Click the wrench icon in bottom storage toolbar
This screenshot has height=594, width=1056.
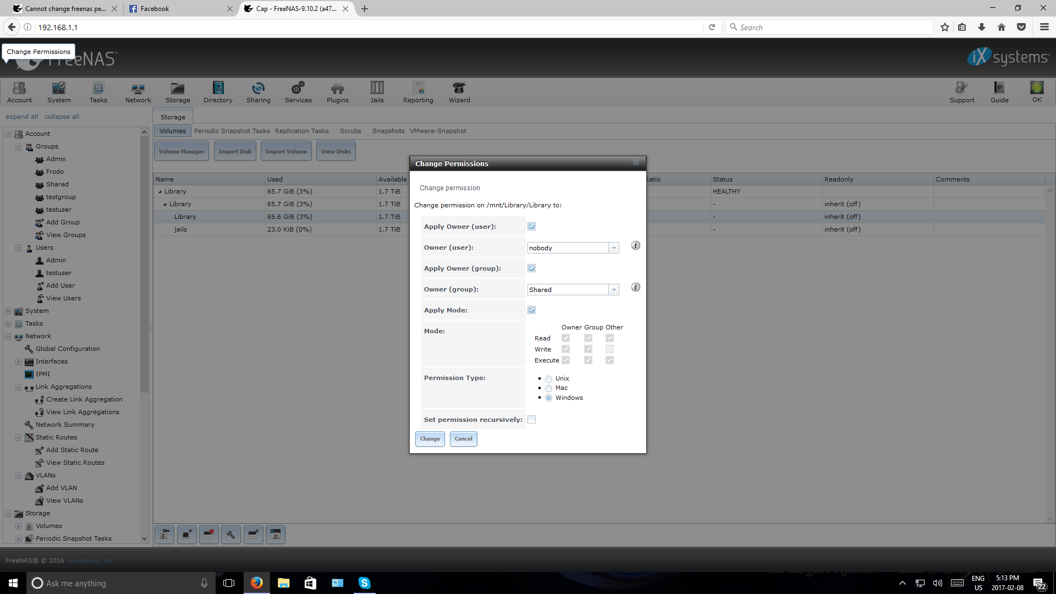coord(231,534)
